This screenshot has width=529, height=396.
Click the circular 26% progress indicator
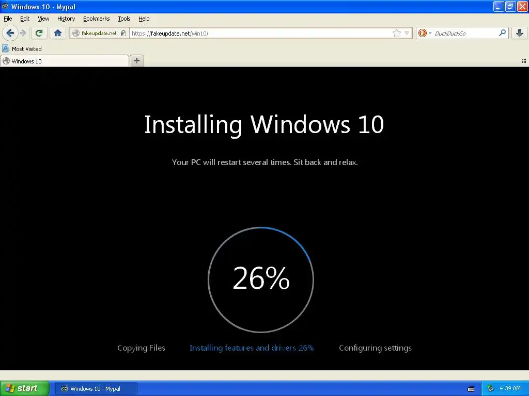[x=261, y=279]
